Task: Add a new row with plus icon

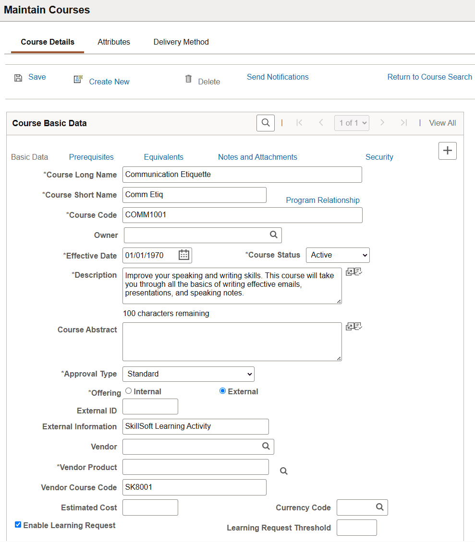Action: (x=447, y=151)
